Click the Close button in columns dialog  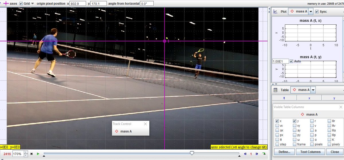335,152
